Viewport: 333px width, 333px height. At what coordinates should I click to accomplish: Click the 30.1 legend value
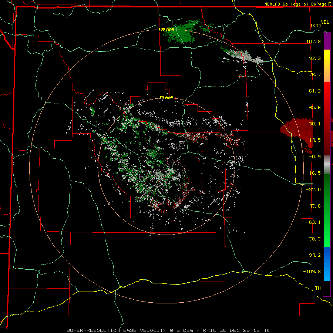click(315, 124)
